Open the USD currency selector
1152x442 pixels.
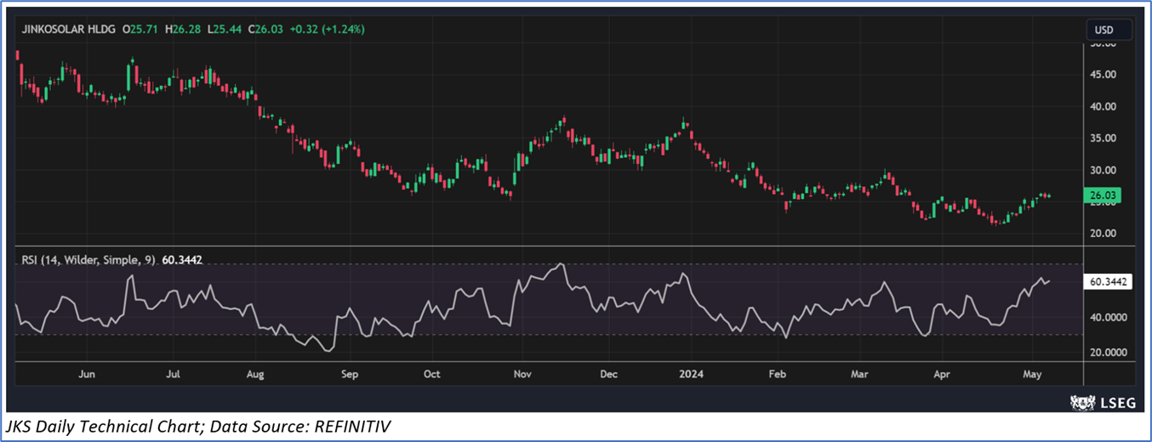(1109, 30)
